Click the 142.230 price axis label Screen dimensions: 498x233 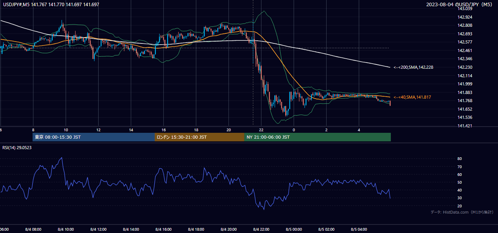pos(465,67)
